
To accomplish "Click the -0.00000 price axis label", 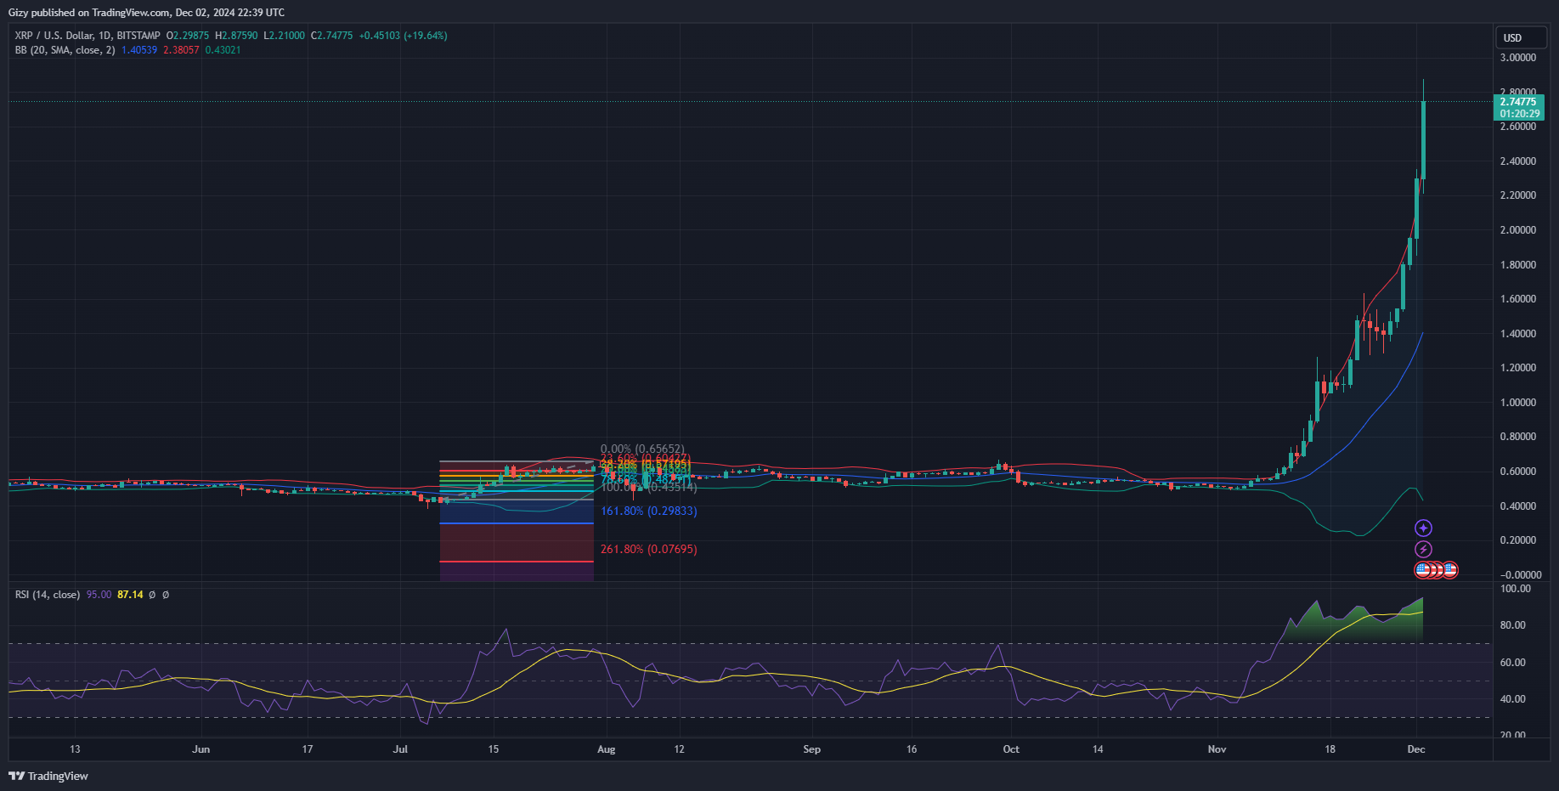I will click(1520, 575).
